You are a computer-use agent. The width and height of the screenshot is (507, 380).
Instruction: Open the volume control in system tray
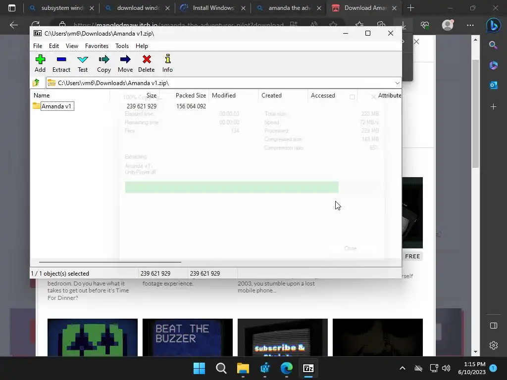(446, 368)
